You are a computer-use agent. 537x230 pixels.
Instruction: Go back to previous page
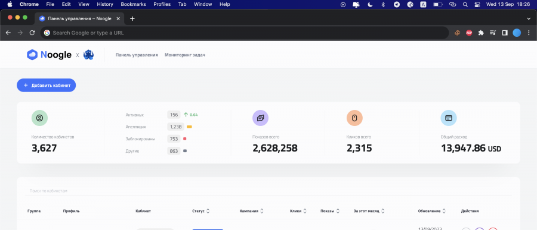pyautogui.click(x=8, y=33)
